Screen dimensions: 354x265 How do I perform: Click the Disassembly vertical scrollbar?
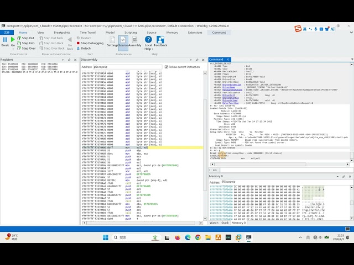(x=205, y=146)
